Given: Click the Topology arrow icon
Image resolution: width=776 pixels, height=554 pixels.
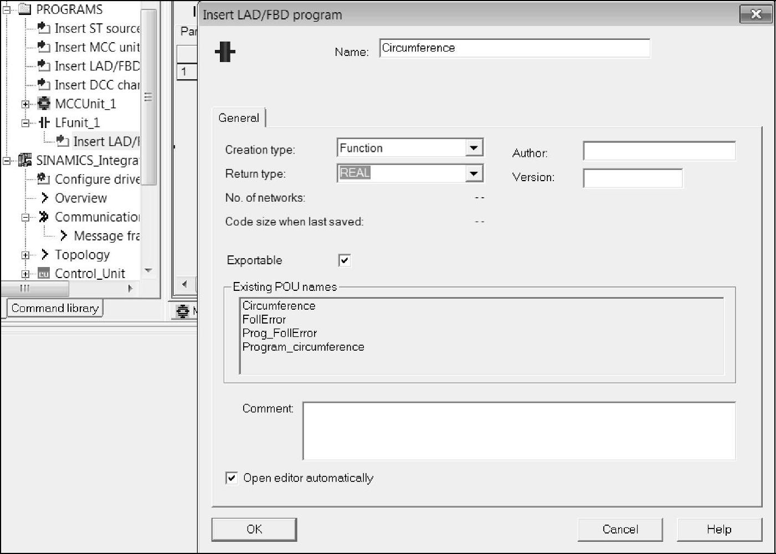Looking at the screenshot, I should tap(45, 254).
